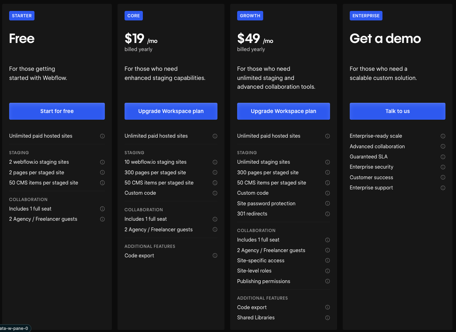Click the info icon beside Custom code in Core plan
This screenshot has width=456, height=332.
click(215, 193)
